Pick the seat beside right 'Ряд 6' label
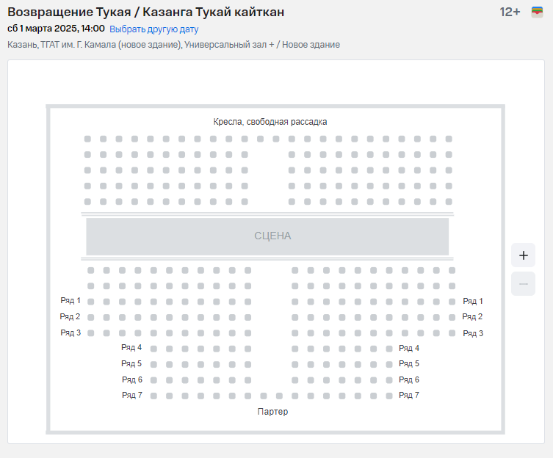Image resolution: width=553 pixels, height=458 pixels. 388,380
